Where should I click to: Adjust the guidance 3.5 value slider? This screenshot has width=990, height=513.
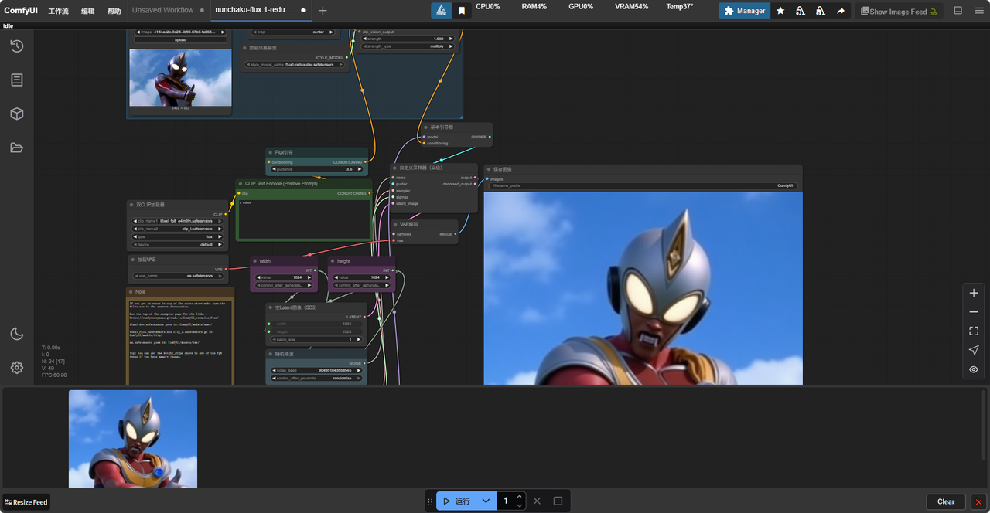[319, 169]
